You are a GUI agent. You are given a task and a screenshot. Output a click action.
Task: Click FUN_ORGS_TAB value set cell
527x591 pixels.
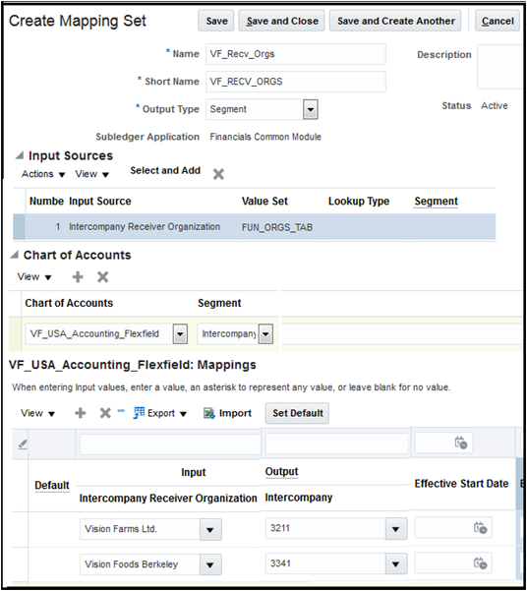277,227
